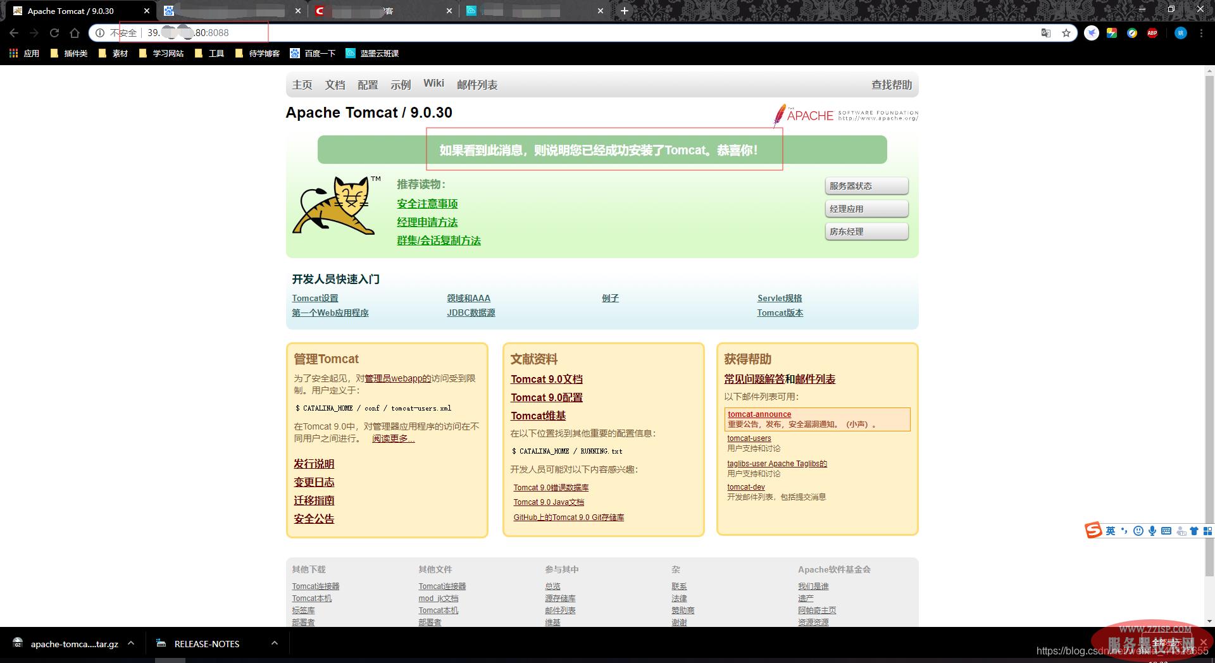Viewport: 1215px width, 663px height.
Task: Open GitHub上的Tomcat 9.0 Git存储库 link
Action: (x=569, y=517)
